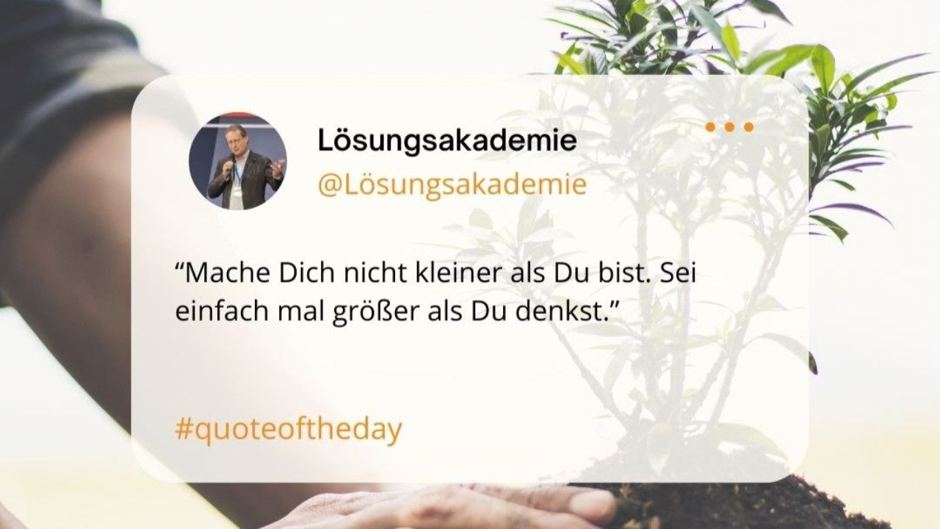Screen dimensions: 940x529
Task: Select the rightmost orange dot
Action: (748, 127)
